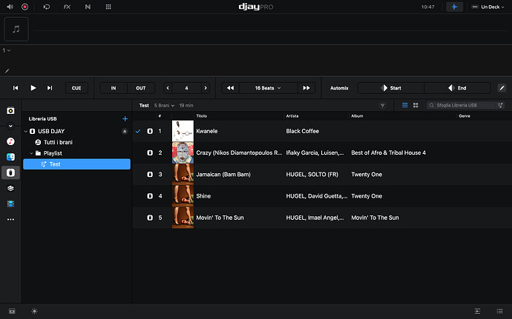512x319 pixels.
Task: Collapse the Playlist folder
Action: click(x=31, y=153)
